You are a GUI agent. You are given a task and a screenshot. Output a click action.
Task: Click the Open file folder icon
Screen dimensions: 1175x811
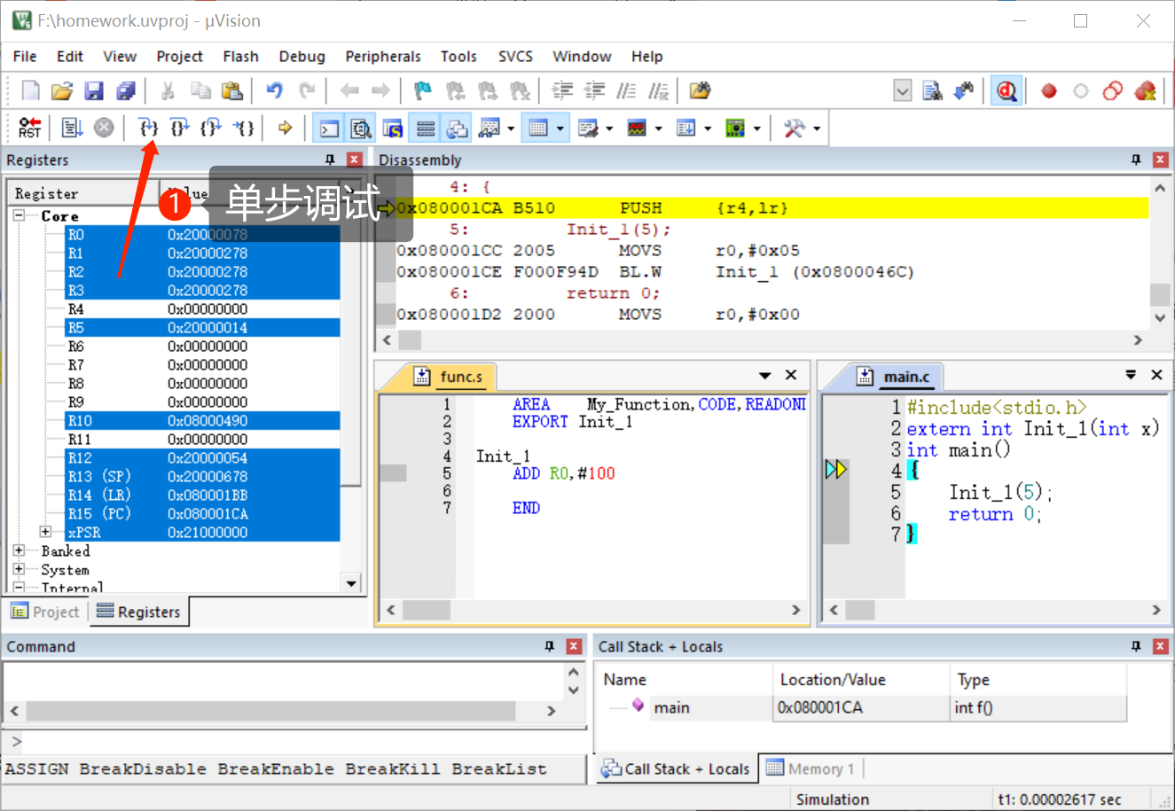tap(61, 90)
